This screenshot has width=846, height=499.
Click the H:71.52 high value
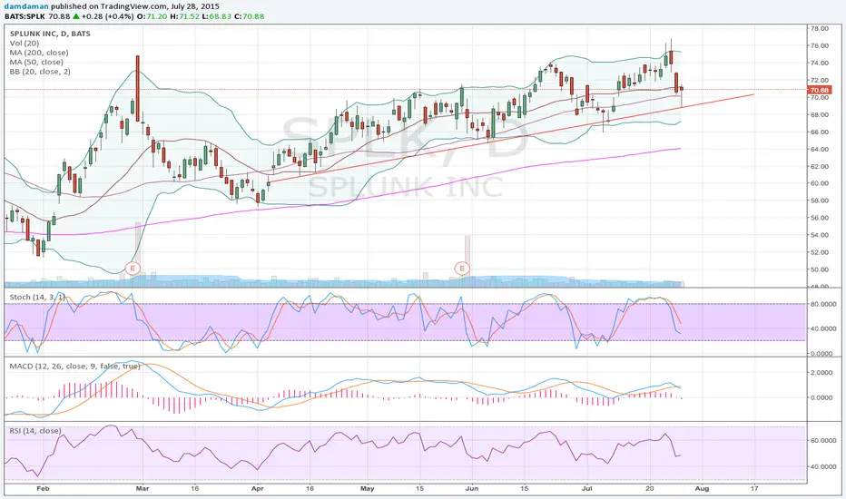[x=184, y=16]
